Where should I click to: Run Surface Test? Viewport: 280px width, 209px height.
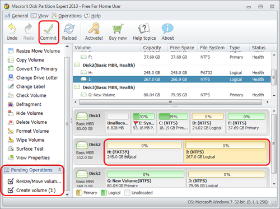tap(26, 148)
